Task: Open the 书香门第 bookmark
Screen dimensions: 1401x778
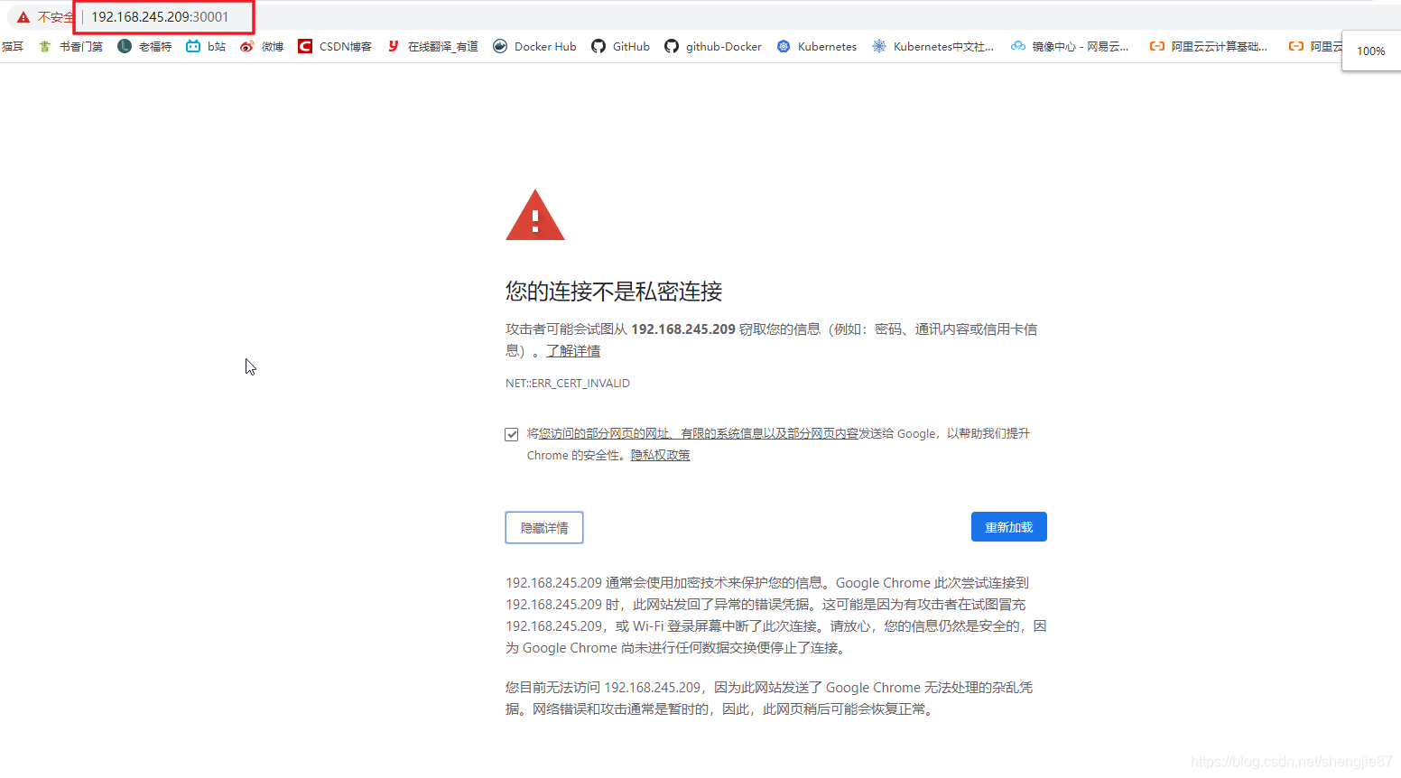Action: [x=81, y=46]
